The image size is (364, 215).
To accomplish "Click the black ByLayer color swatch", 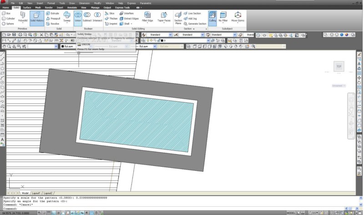I will click(62, 46).
